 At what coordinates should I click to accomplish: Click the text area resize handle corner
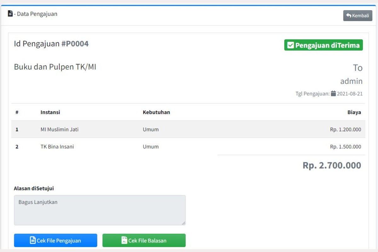[x=183, y=223]
